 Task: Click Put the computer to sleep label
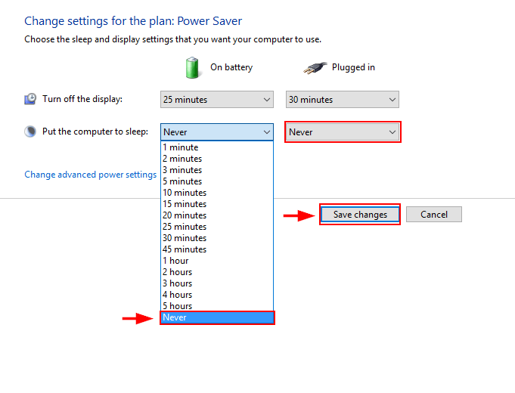(x=95, y=132)
